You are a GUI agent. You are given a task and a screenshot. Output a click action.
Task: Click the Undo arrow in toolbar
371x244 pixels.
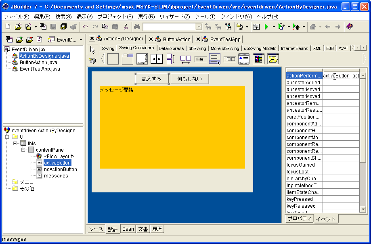click(x=85, y=27)
